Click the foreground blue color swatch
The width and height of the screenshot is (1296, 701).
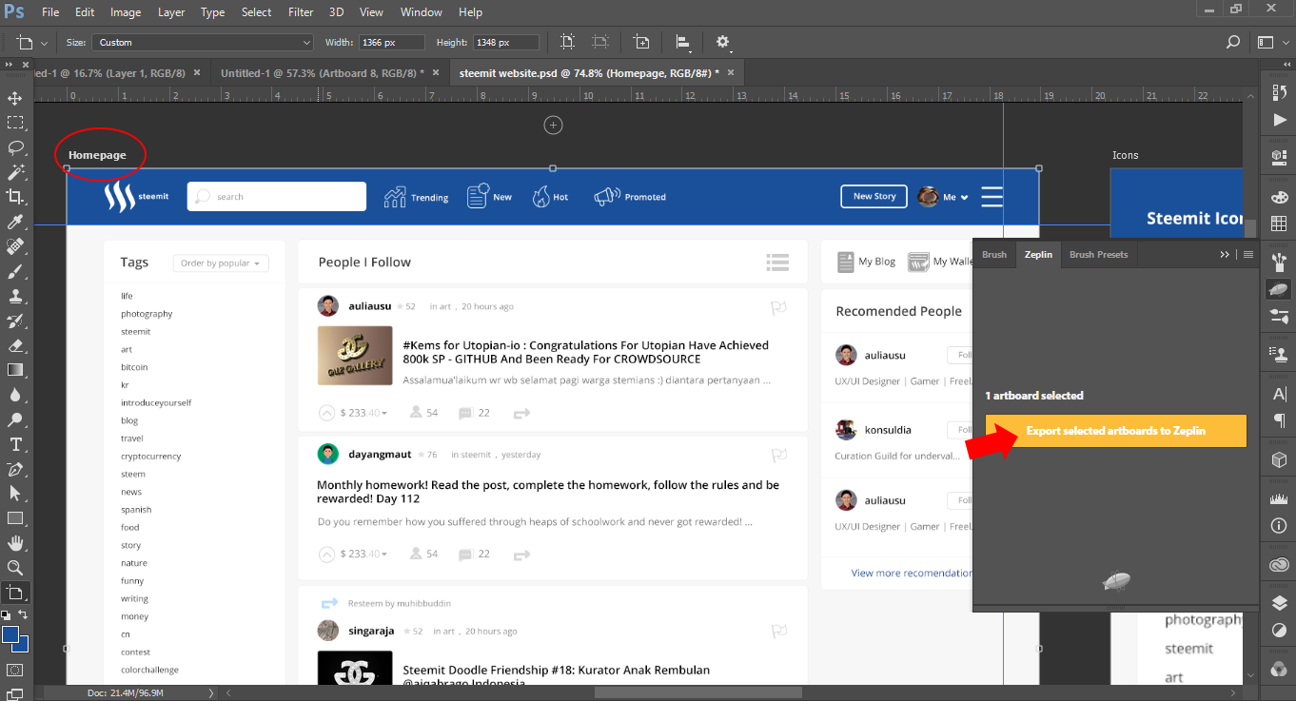pos(10,634)
